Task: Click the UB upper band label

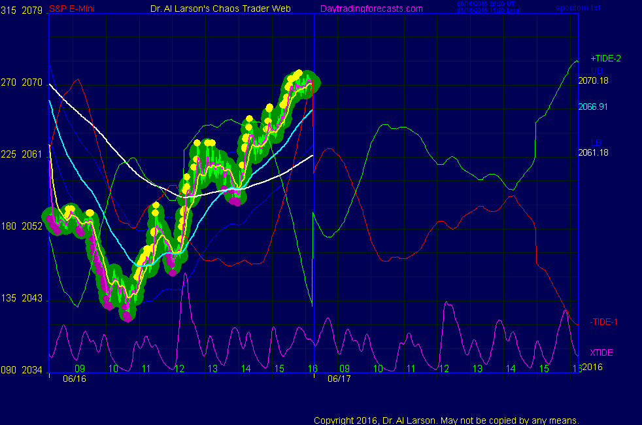Action: (x=596, y=71)
